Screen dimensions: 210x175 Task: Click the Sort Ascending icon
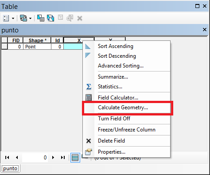(88, 47)
